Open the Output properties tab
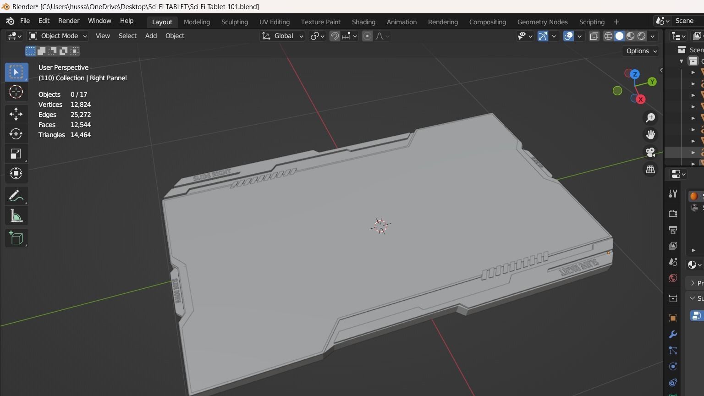 (x=673, y=230)
